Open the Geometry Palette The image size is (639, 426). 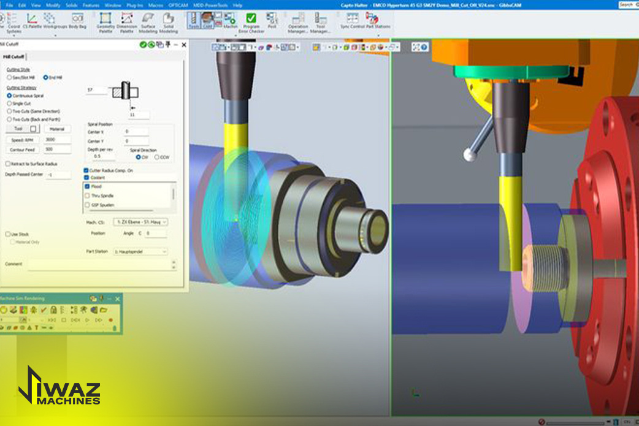105,23
